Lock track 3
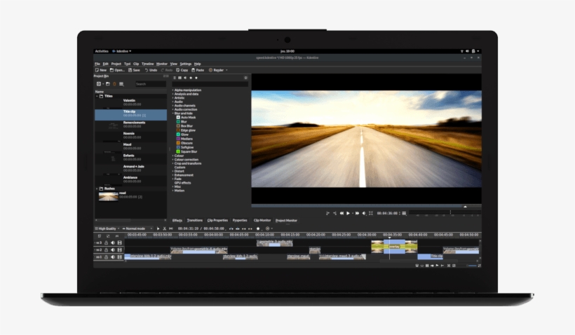 point(107,243)
